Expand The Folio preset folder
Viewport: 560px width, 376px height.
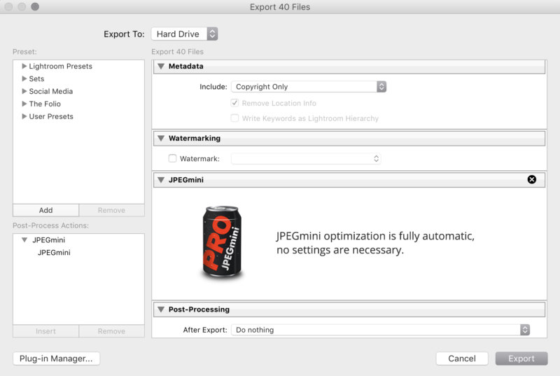coord(24,104)
